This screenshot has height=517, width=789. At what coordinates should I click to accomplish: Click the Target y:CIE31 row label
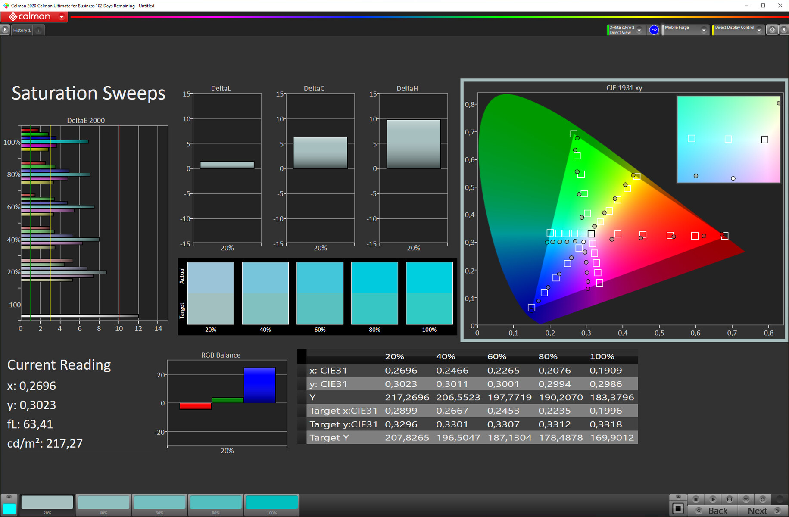[343, 424]
